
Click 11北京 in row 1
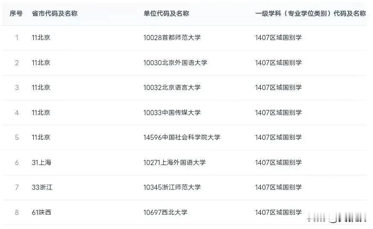point(41,38)
